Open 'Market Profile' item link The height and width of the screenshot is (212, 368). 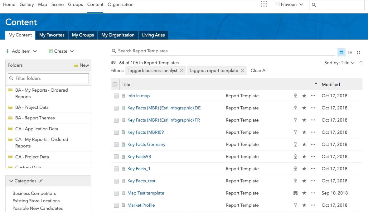(x=141, y=205)
